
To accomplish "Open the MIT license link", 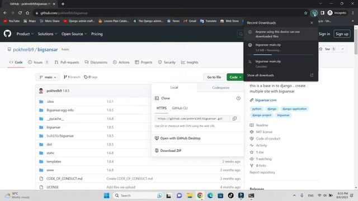I will 264,132.
